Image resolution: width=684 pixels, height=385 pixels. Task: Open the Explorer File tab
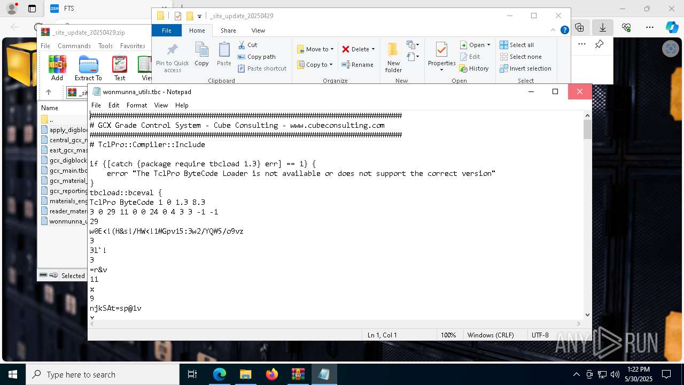[167, 30]
